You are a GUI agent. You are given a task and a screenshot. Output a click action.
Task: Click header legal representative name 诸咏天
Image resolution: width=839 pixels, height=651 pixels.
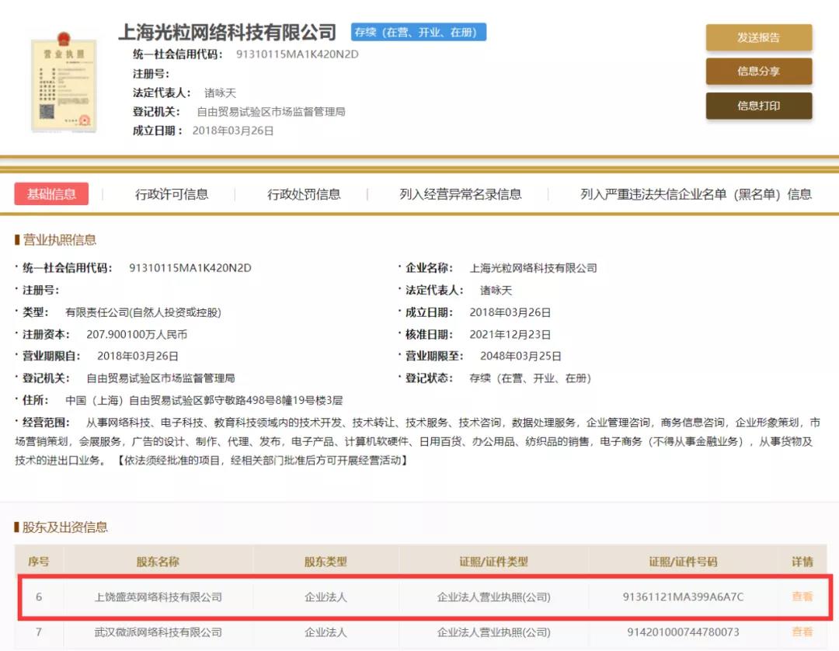pyautogui.click(x=220, y=92)
